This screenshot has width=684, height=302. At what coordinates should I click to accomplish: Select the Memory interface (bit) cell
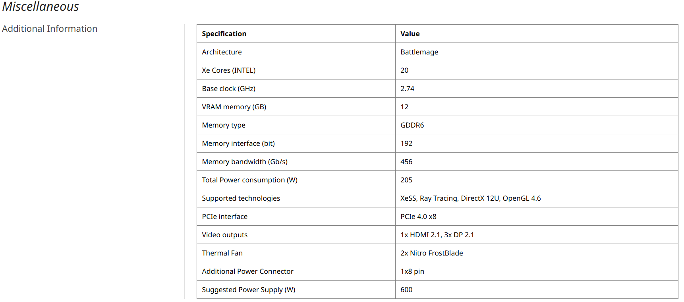[238, 143]
